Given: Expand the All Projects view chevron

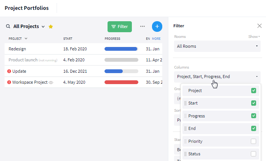Looking at the screenshot, I should click(x=43, y=27).
